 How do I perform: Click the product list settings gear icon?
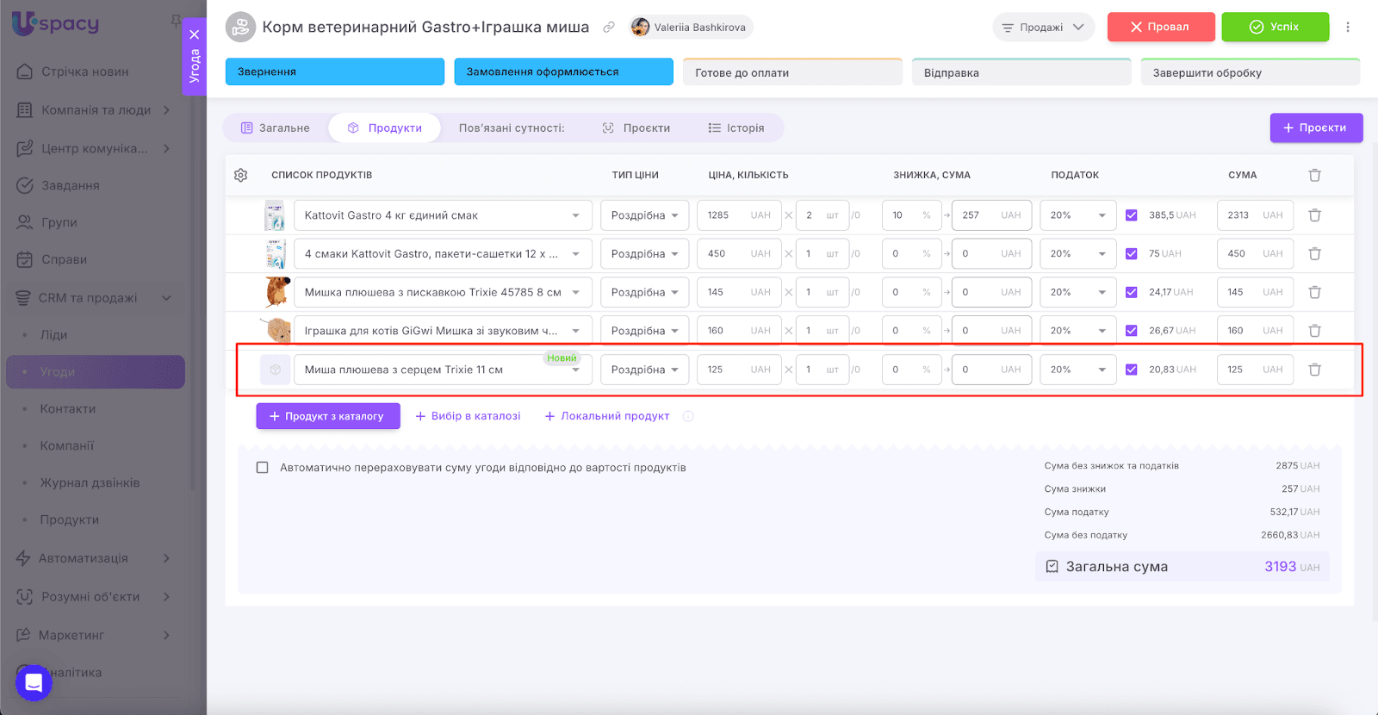pos(241,175)
